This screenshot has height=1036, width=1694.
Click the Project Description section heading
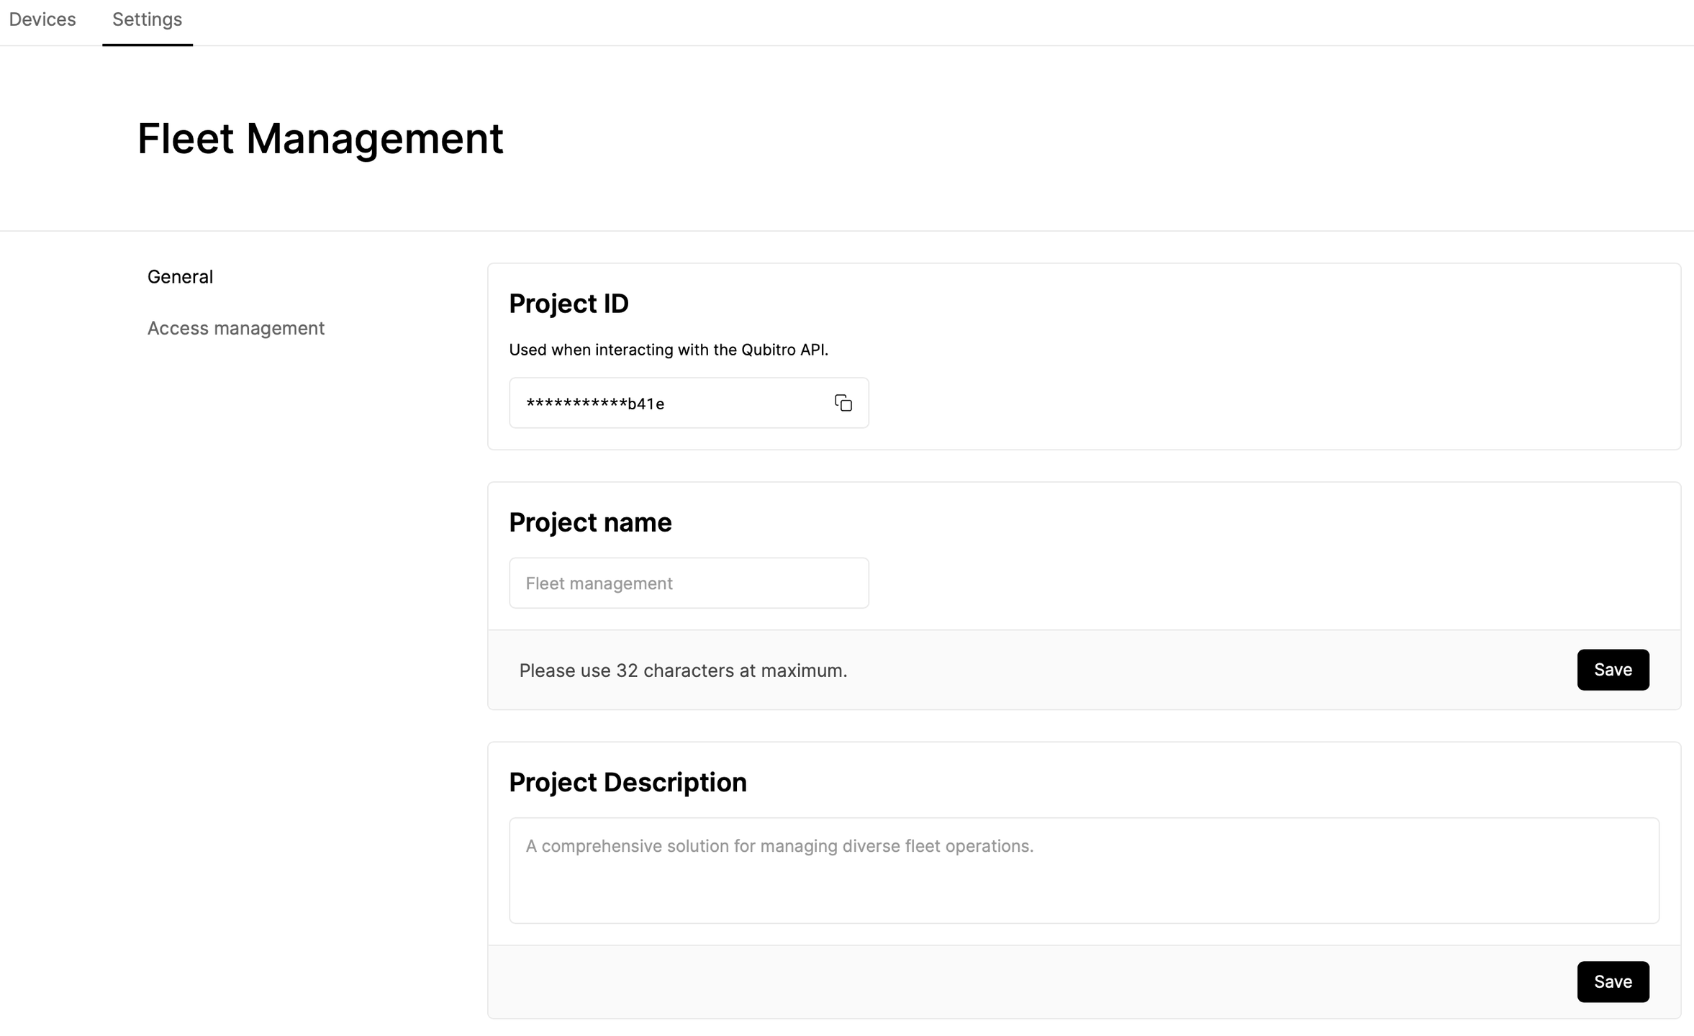click(x=628, y=782)
